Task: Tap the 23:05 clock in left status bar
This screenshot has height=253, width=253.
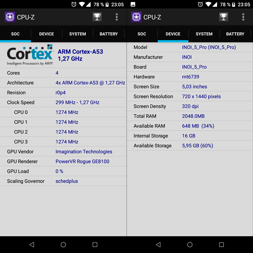Action: coord(117,5)
